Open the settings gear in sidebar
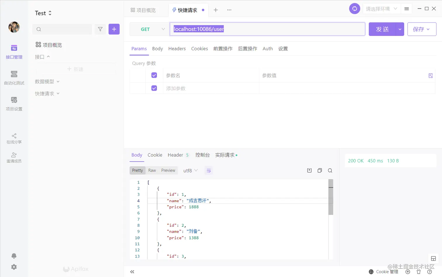442x277 pixels. pyautogui.click(x=14, y=267)
